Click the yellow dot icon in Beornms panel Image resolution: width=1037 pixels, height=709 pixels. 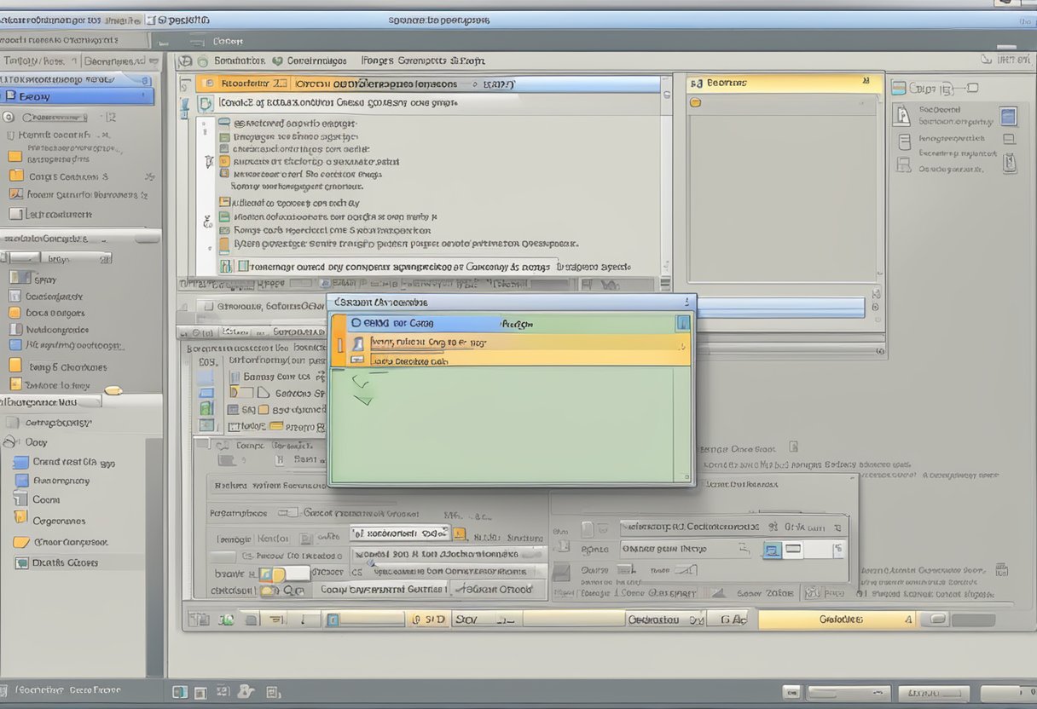click(695, 102)
